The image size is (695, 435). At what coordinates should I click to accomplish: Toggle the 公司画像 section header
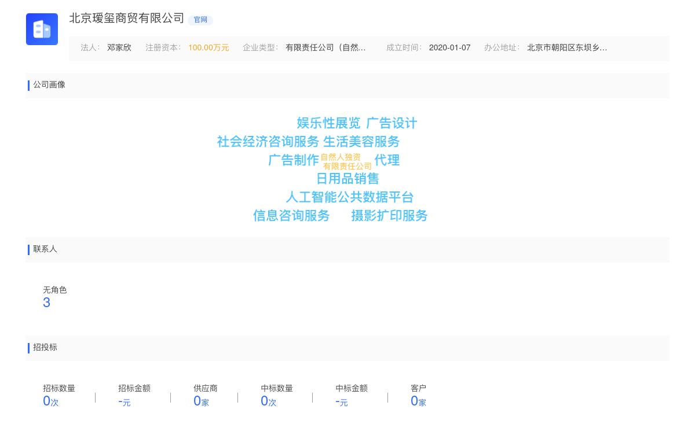click(x=49, y=85)
